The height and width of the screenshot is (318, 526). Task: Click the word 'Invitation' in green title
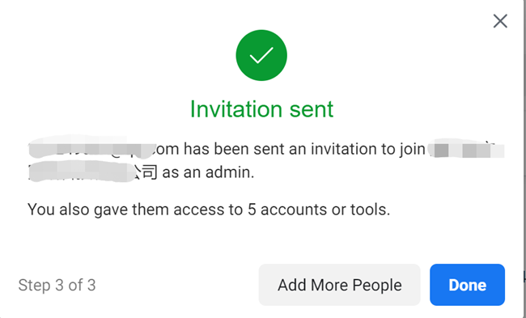[235, 109]
